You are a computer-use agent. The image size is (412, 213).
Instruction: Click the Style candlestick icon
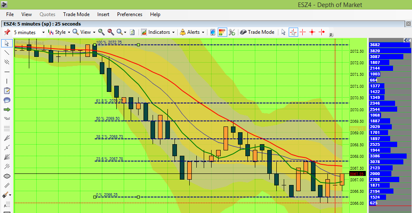point(51,32)
